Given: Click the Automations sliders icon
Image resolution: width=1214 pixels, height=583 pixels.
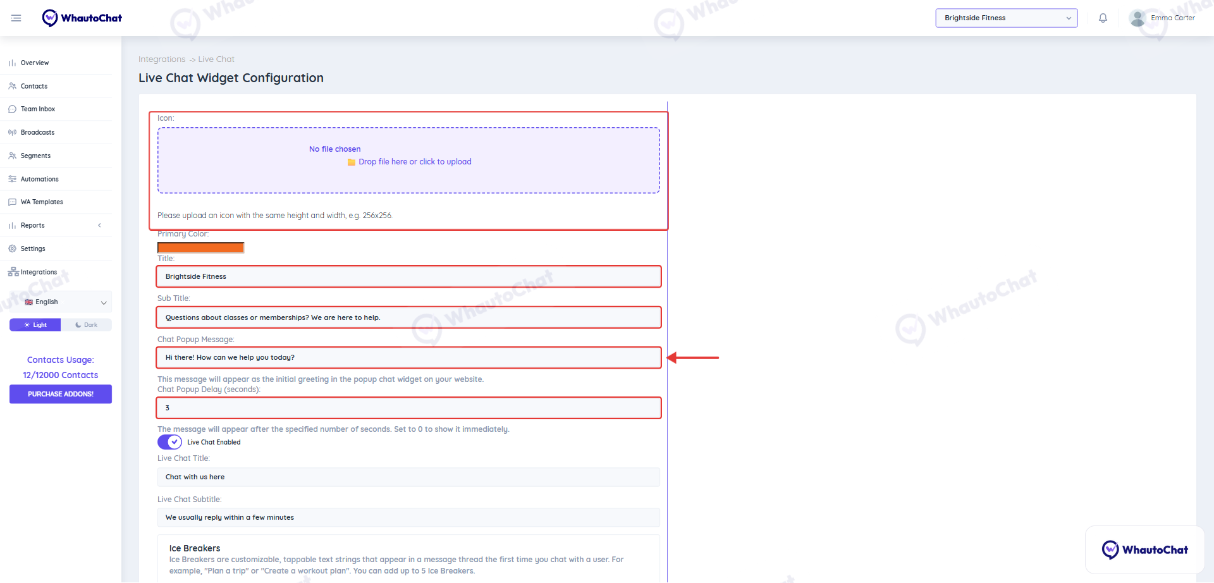Looking at the screenshot, I should click(x=12, y=179).
